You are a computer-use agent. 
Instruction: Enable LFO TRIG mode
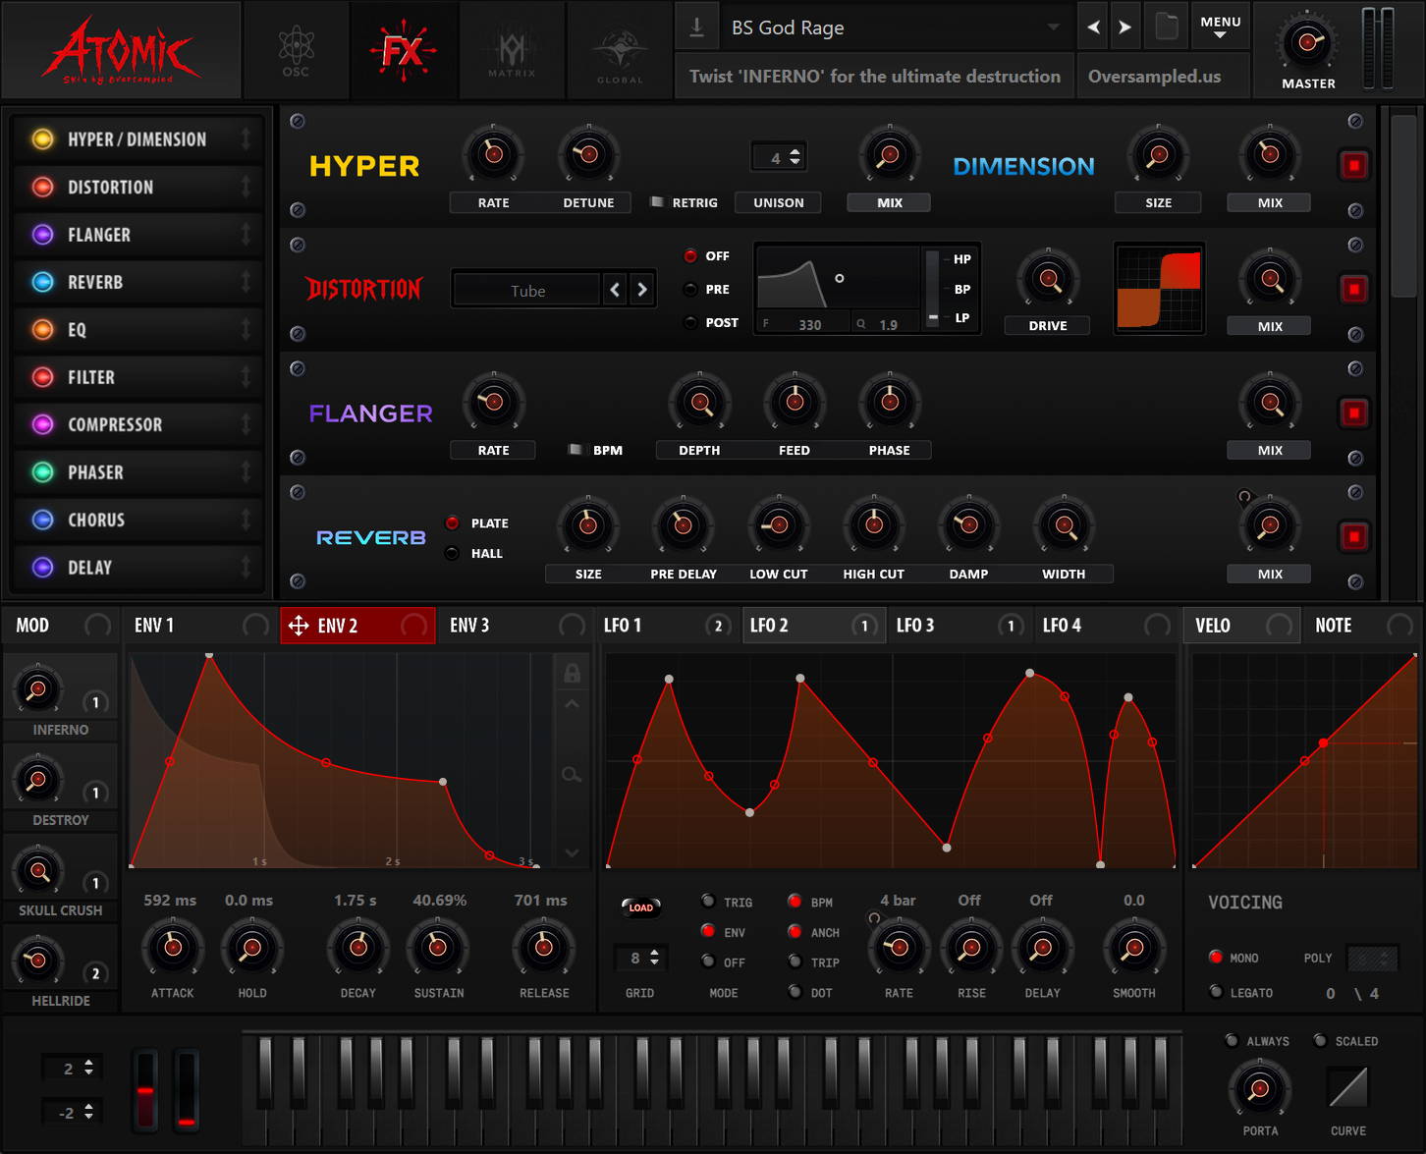pyautogui.click(x=707, y=901)
